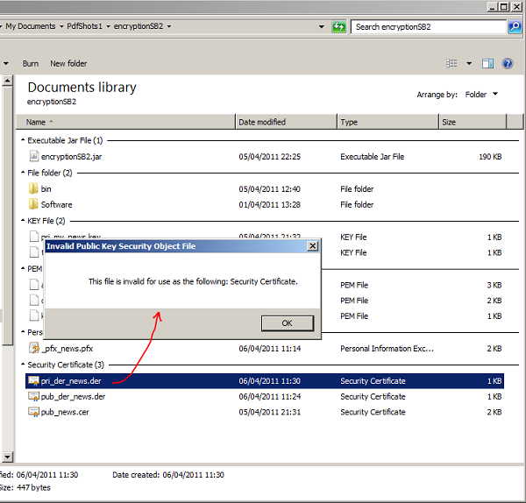
Task: Open the Arrange by Folder dropdown
Action: pos(481,95)
